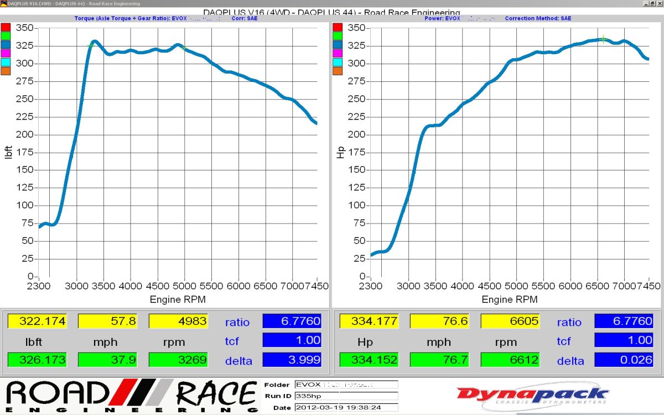Select the yellow 334.177 Hp value field
Image resolution: width=664 pixels, height=415 pixels.
pos(369,321)
